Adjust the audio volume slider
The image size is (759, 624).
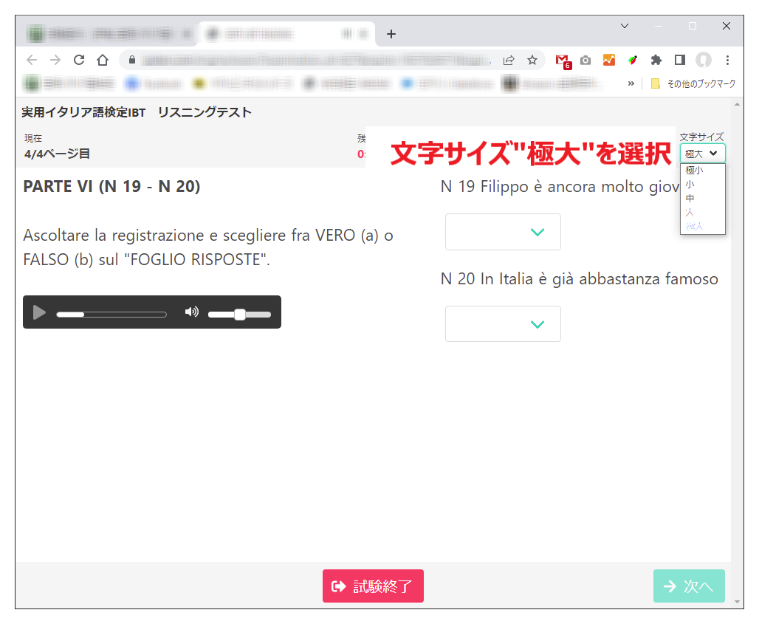239,315
